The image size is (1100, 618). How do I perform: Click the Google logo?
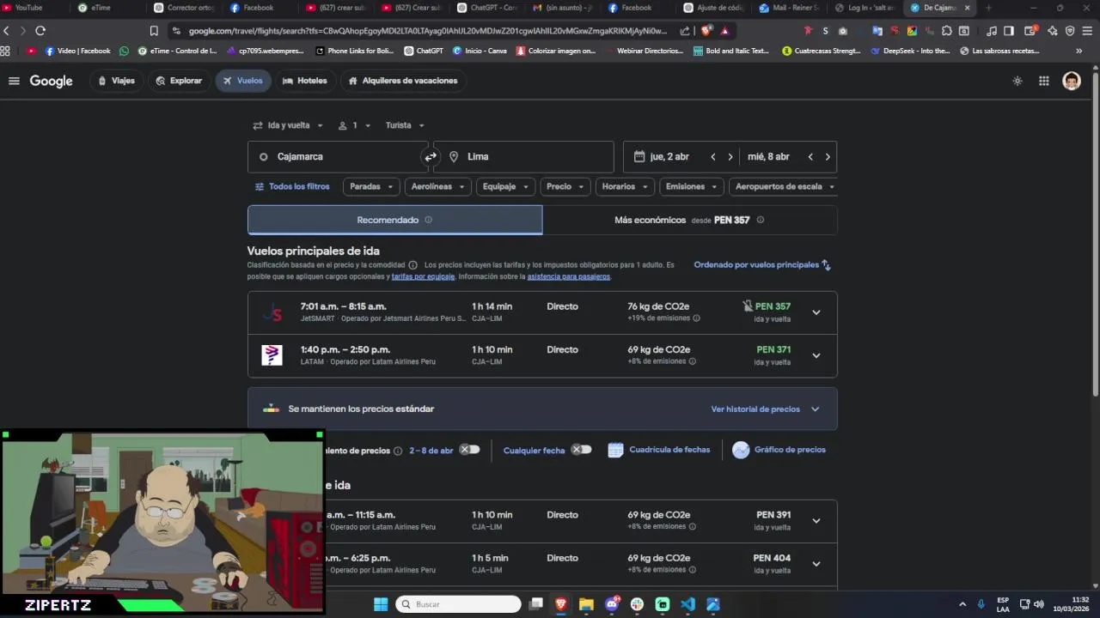(52, 81)
